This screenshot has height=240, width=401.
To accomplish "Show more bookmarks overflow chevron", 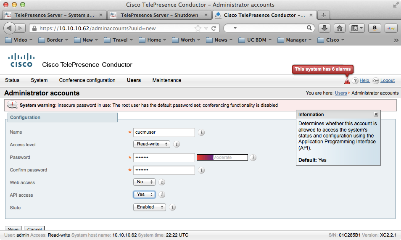I will tap(396, 40).
